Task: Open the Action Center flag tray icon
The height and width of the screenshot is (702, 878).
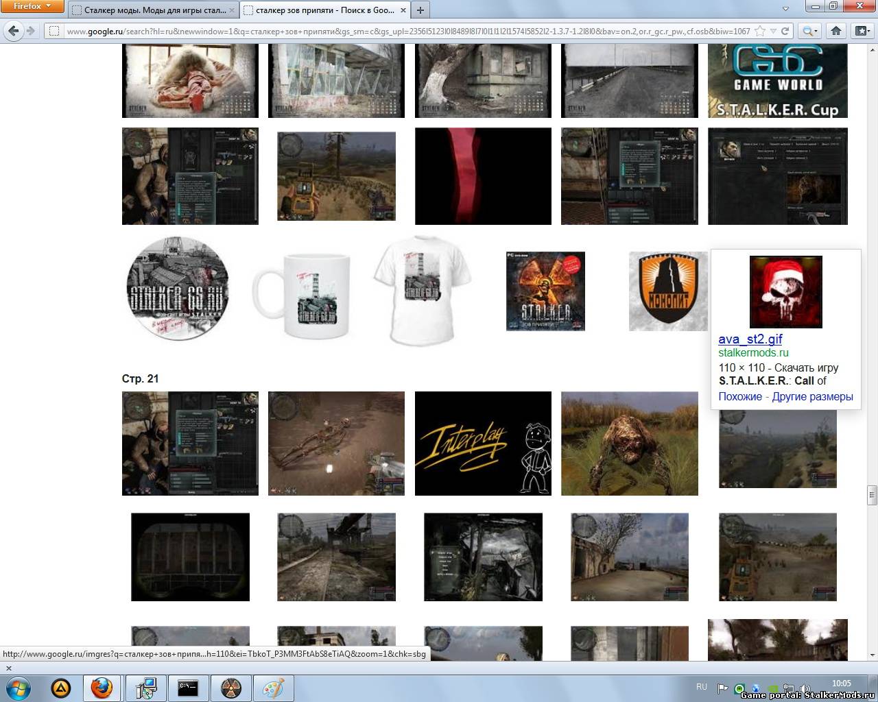Action: tap(723, 688)
